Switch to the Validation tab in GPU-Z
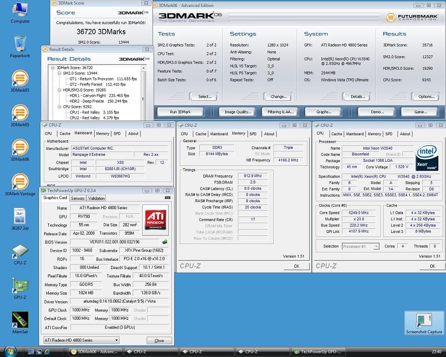446x357 pixels. [96, 198]
